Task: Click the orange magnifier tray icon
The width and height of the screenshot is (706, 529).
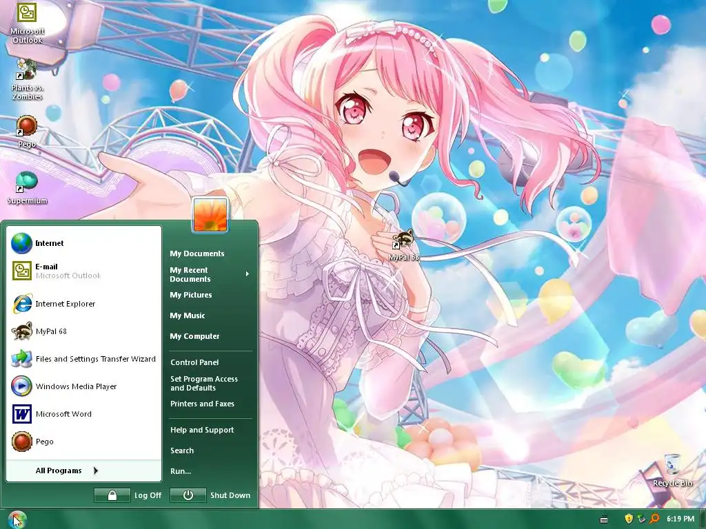Action: coord(654,519)
